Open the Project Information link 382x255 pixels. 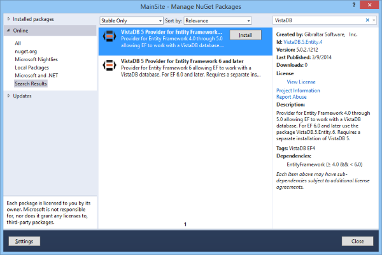coord(298,91)
